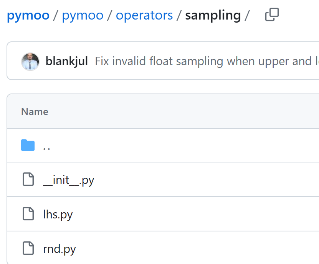Open the commit message about float sampling
The height and width of the screenshot is (264, 319).
pos(173,61)
